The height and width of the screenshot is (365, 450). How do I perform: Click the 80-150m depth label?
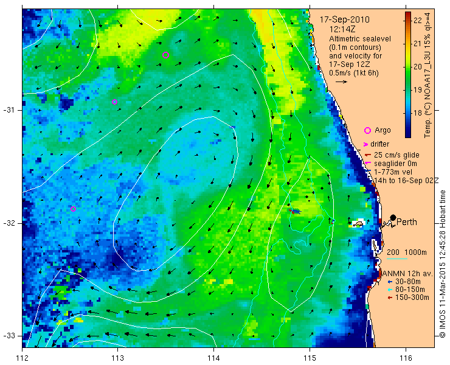[410, 290]
